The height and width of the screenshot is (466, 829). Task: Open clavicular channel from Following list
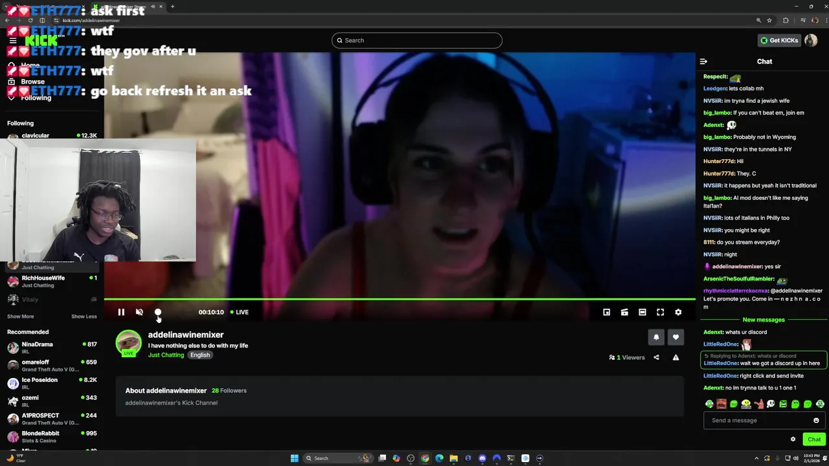click(x=52, y=136)
